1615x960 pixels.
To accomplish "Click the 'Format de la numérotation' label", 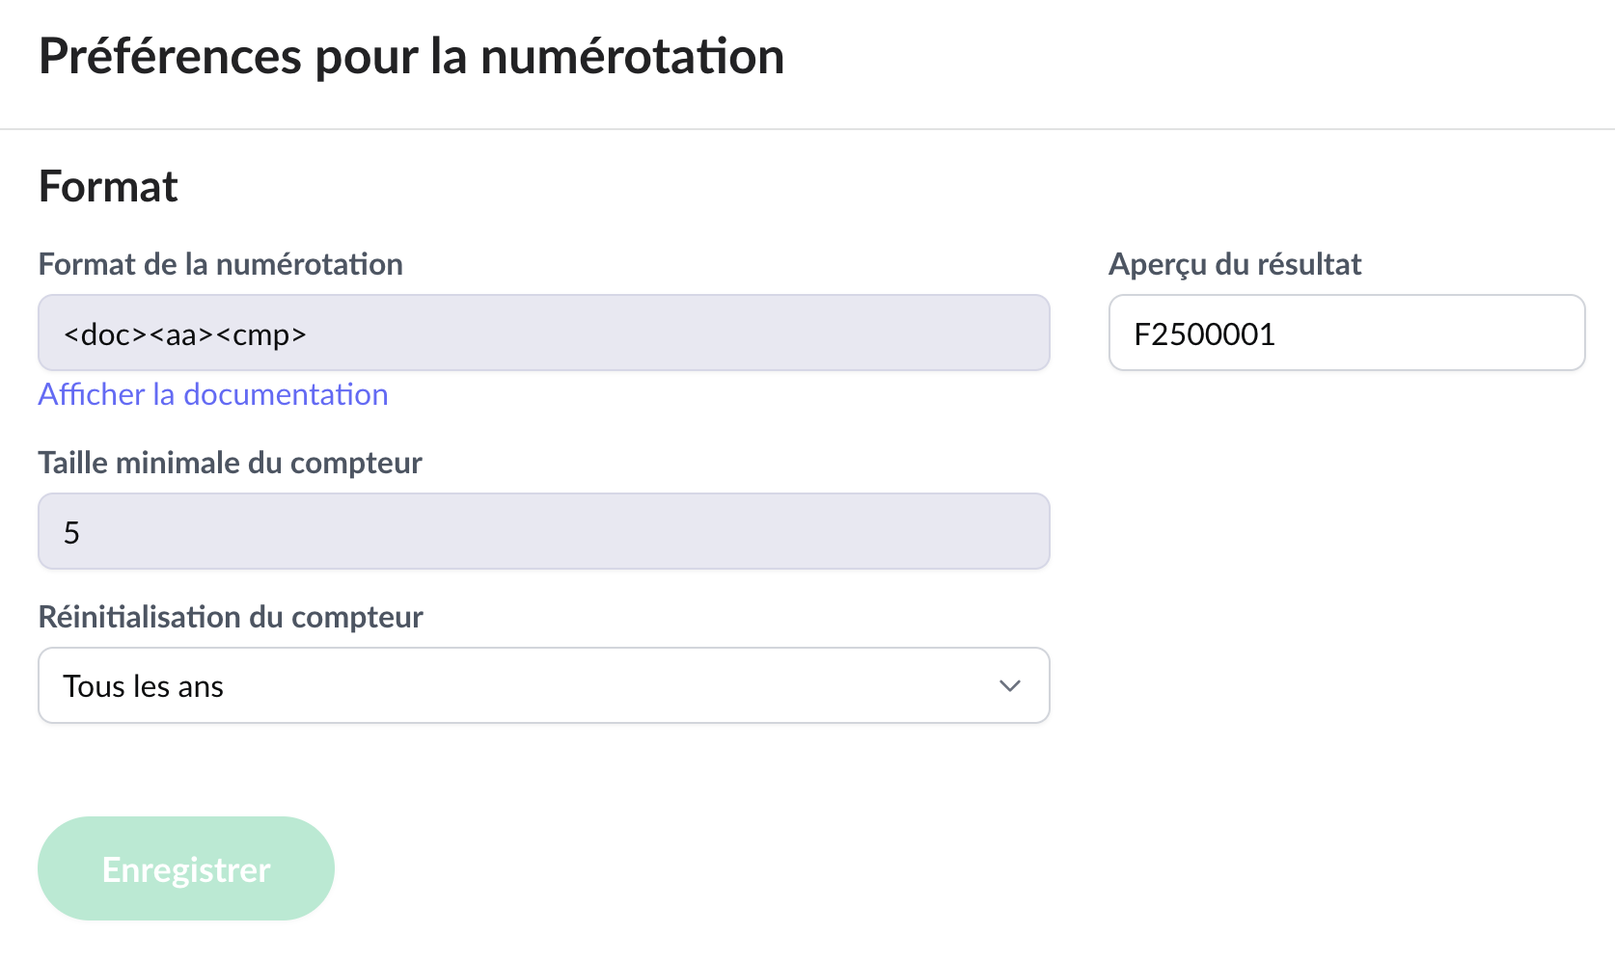I will tap(220, 264).
